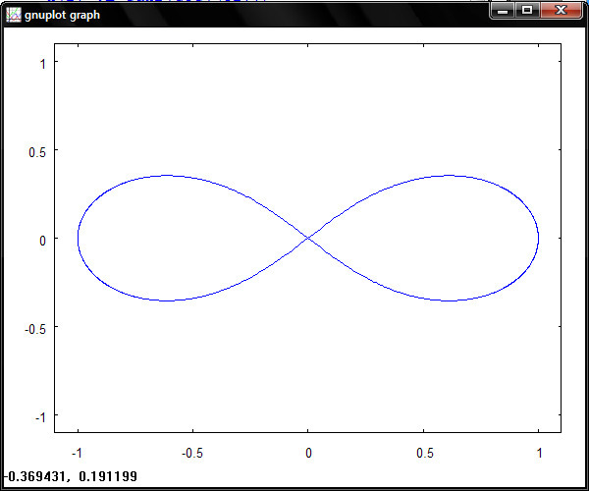Click the gnuplot graph window icon

(14, 15)
